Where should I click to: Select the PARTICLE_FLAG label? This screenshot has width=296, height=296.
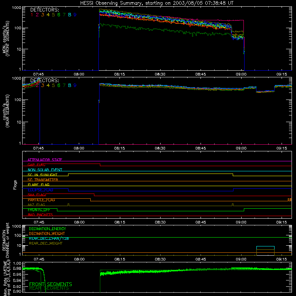click(41, 200)
